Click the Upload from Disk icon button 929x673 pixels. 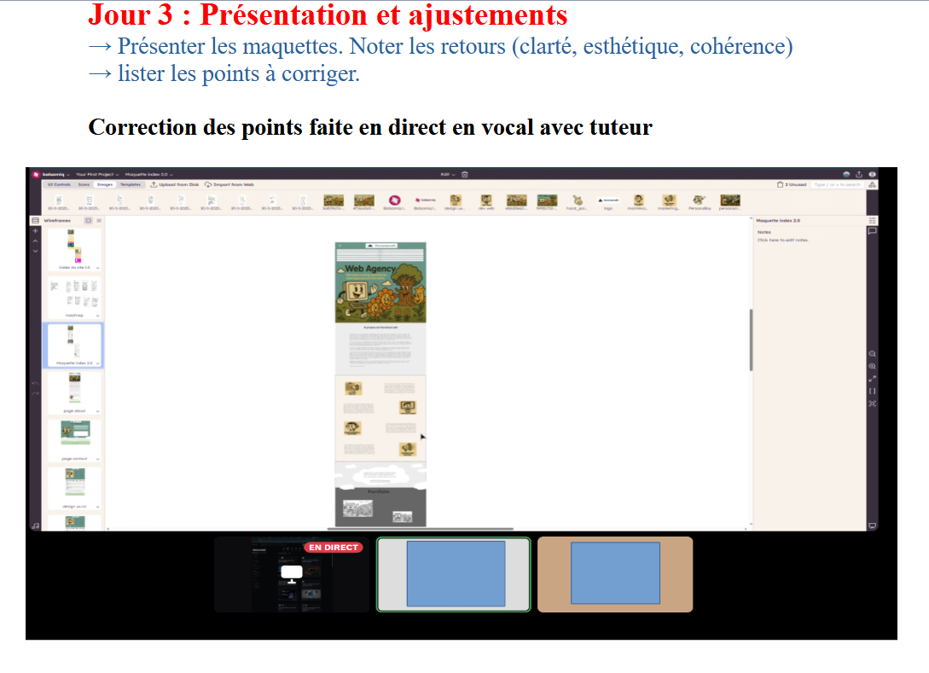pos(174,184)
